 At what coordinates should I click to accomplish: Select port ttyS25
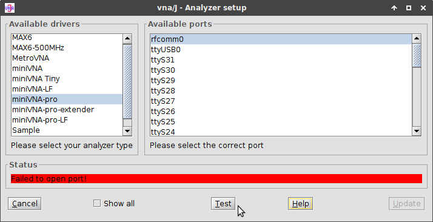tap(281, 122)
